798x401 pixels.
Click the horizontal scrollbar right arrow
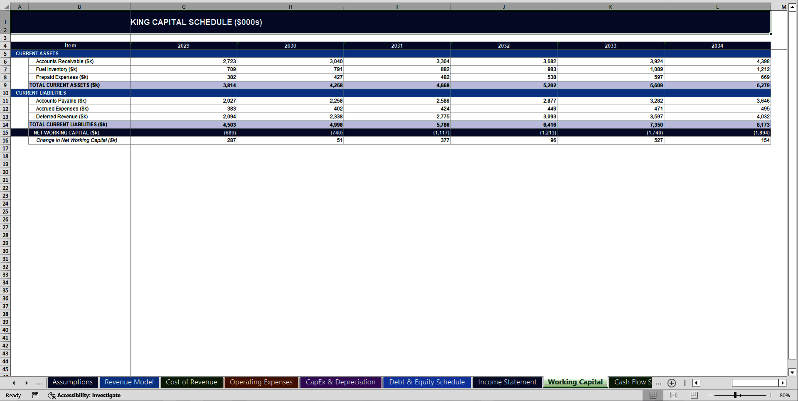pyautogui.click(x=783, y=383)
